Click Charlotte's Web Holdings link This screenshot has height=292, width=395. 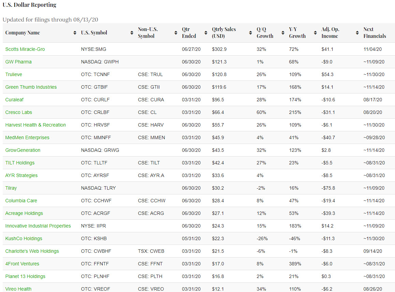(x=32, y=251)
